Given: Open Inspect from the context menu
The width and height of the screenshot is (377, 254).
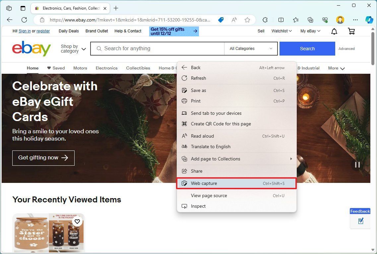Looking at the screenshot, I should point(198,206).
